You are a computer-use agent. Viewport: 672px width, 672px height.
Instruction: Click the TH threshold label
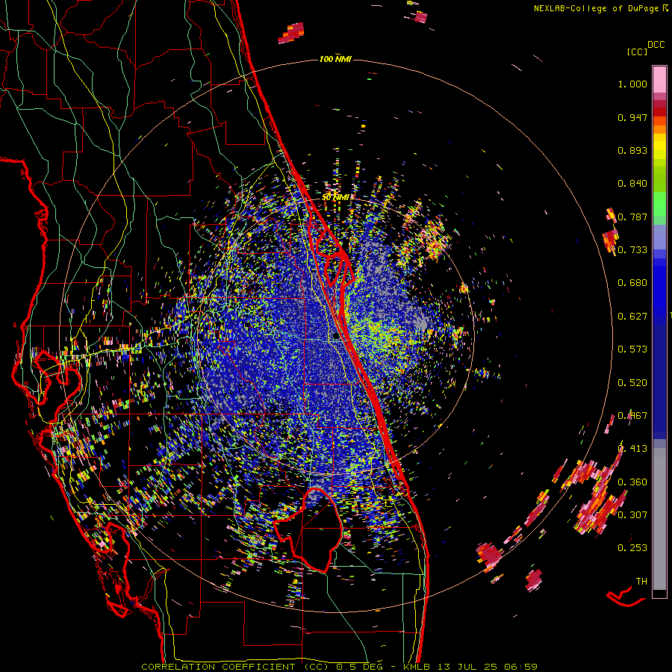click(641, 582)
